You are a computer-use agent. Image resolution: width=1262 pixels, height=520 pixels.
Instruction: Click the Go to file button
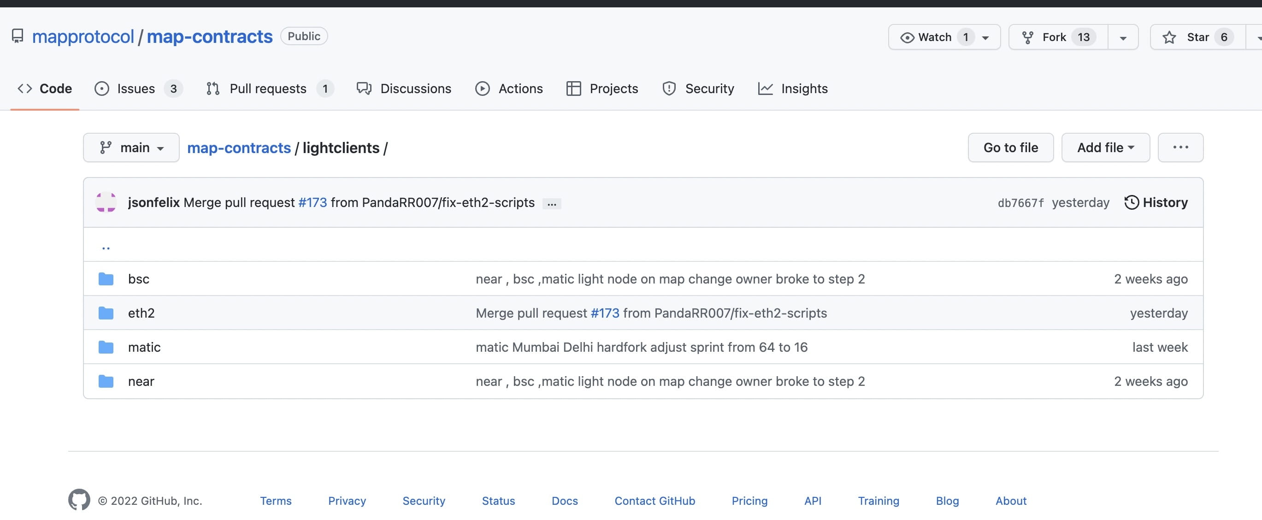(1010, 147)
